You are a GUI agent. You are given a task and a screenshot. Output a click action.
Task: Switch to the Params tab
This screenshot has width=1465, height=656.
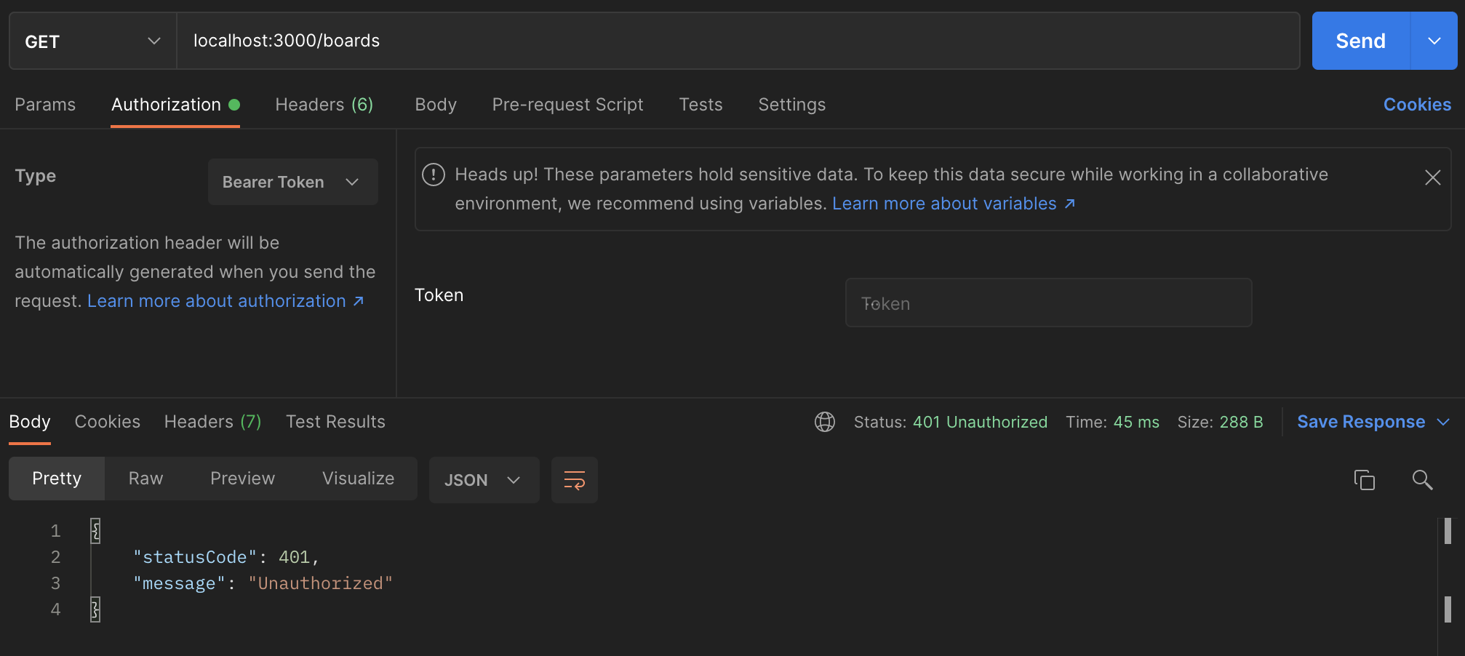point(45,105)
